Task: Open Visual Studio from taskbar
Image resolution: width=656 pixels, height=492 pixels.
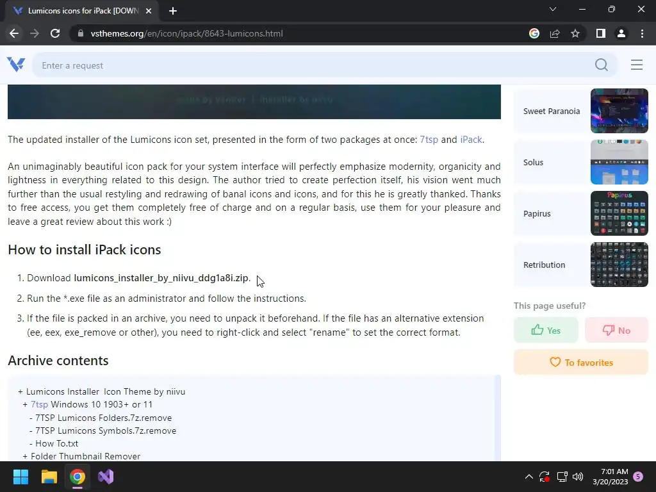Action: click(106, 477)
